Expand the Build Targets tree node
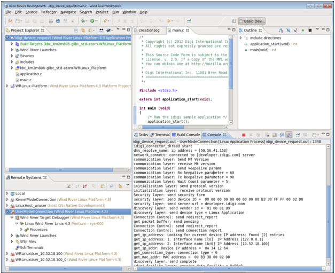The width and height of the screenshot is (335, 273). (x=12, y=44)
